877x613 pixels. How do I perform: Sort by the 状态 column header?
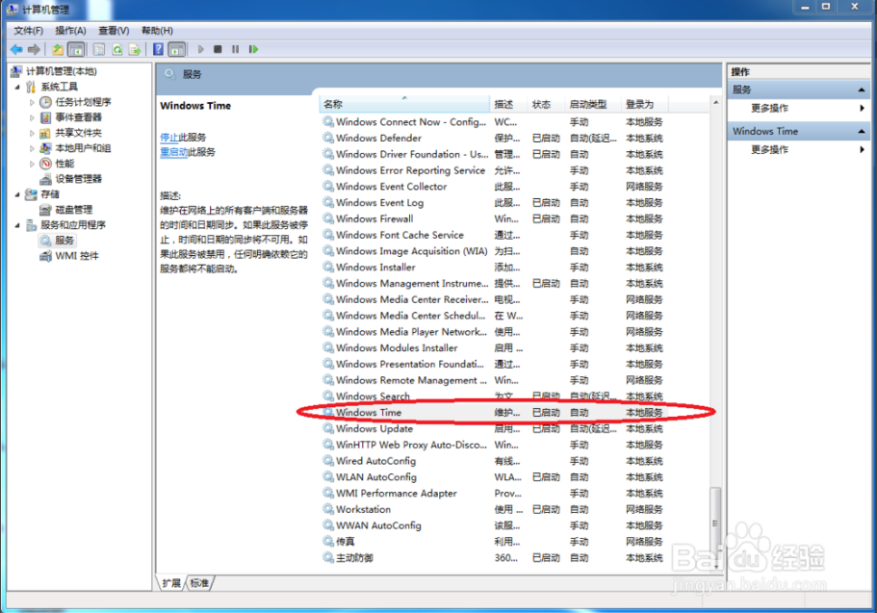(546, 104)
